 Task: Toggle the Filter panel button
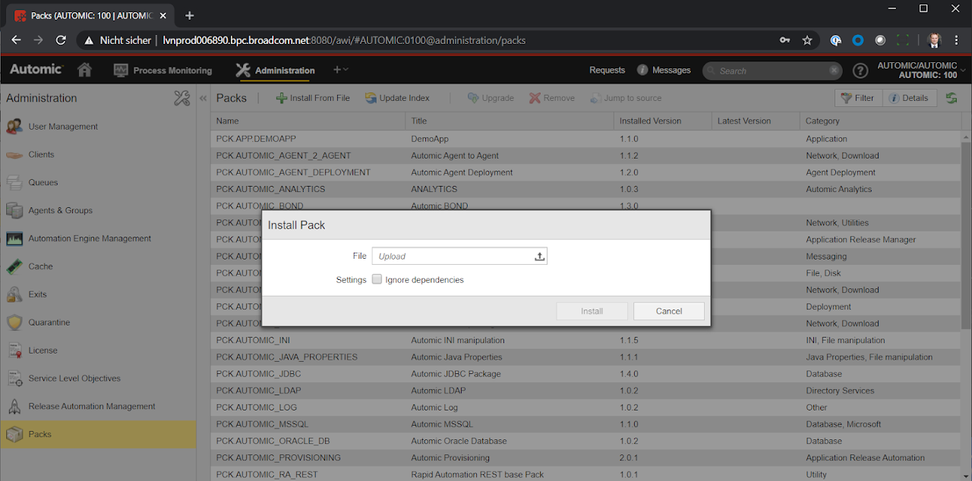click(858, 98)
